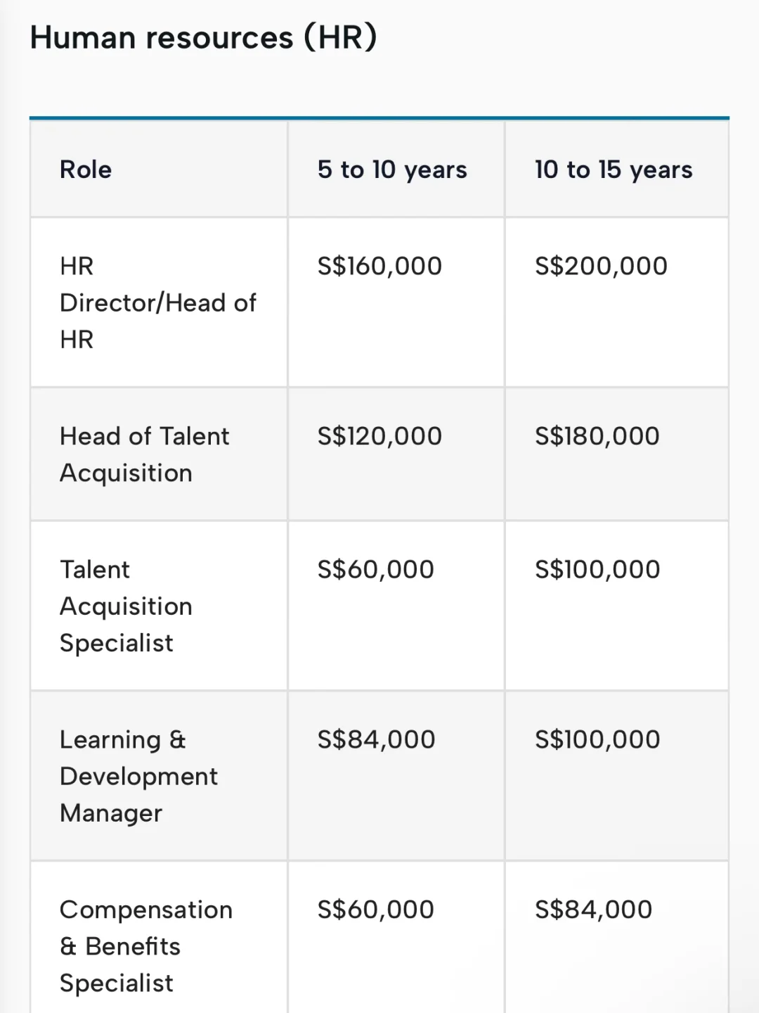
Task: Click the S$200,000 salary figure
Action: point(601,266)
